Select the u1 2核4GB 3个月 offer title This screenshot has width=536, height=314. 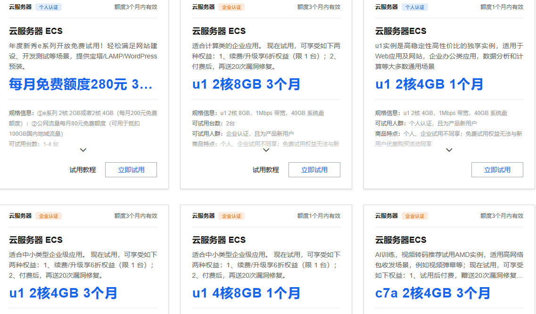pos(63,293)
